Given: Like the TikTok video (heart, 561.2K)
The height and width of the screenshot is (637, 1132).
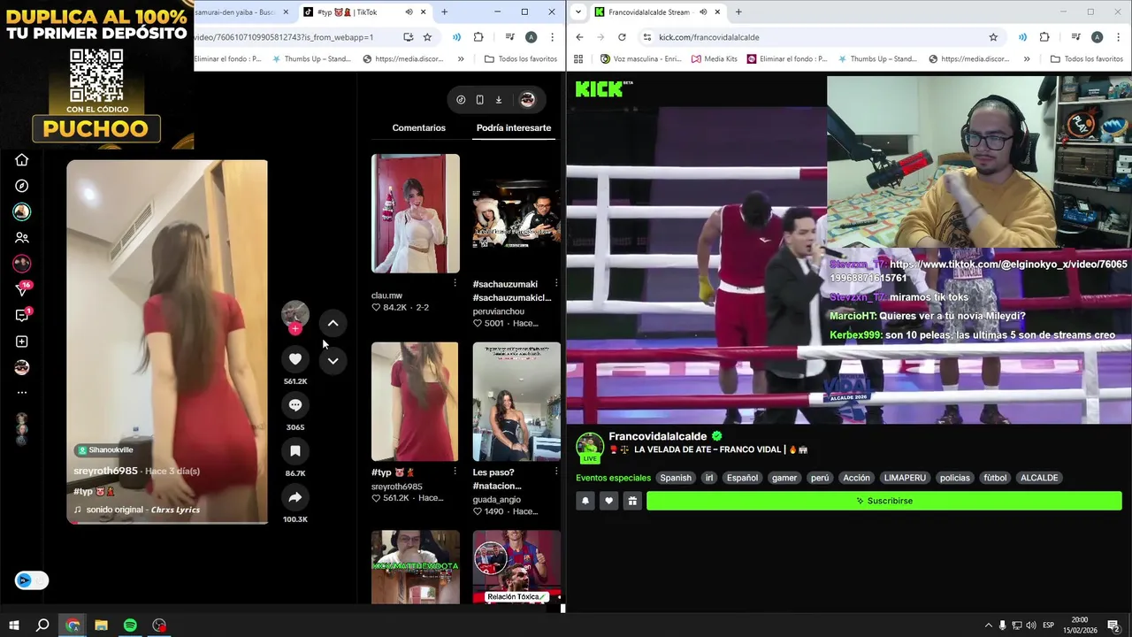Looking at the screenshot, I should coord(295,358).
